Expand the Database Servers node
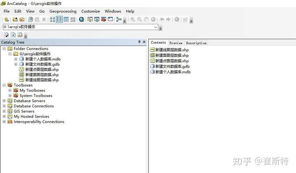The height and width of the screenshot is (173, 296). coord(4,101)
